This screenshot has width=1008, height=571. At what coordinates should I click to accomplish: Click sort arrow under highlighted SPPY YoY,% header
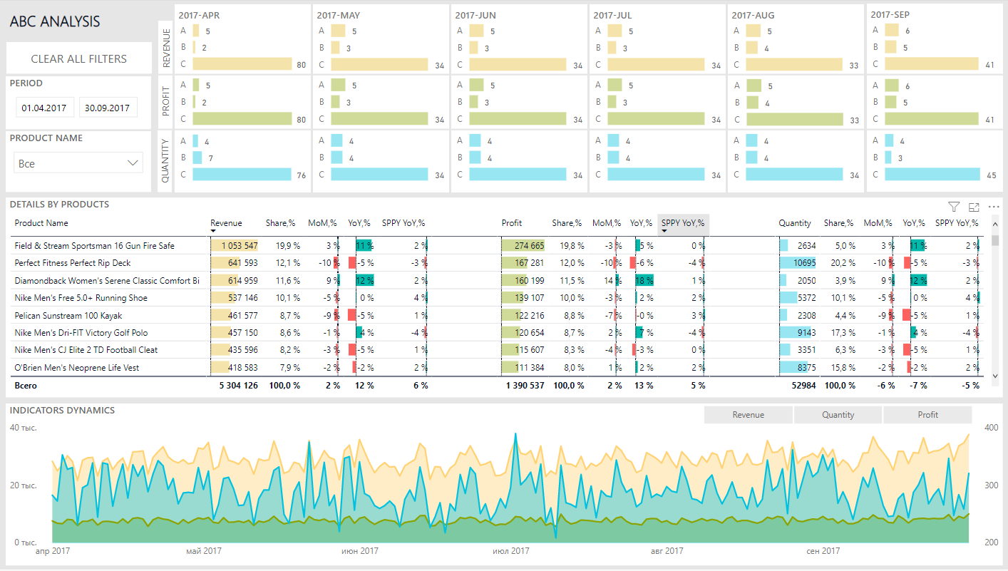pyautogui.click(x=664, y=231)
